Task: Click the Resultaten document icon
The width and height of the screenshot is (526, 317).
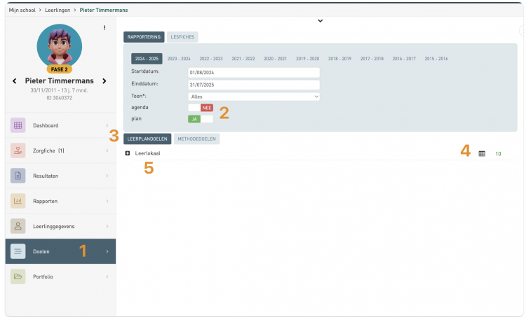Action: pos(18,176)
